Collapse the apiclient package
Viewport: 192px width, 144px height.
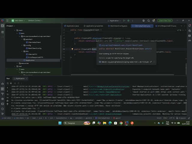22,39
